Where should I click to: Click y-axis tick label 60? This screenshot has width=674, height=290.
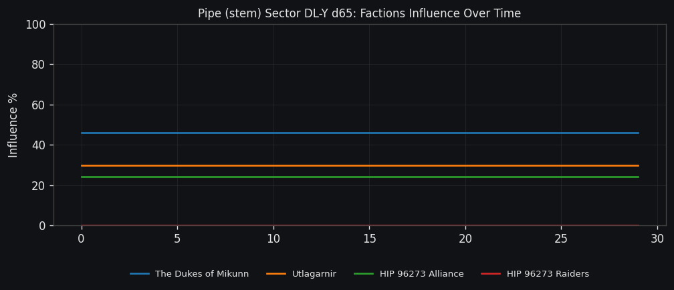(38, 105)
